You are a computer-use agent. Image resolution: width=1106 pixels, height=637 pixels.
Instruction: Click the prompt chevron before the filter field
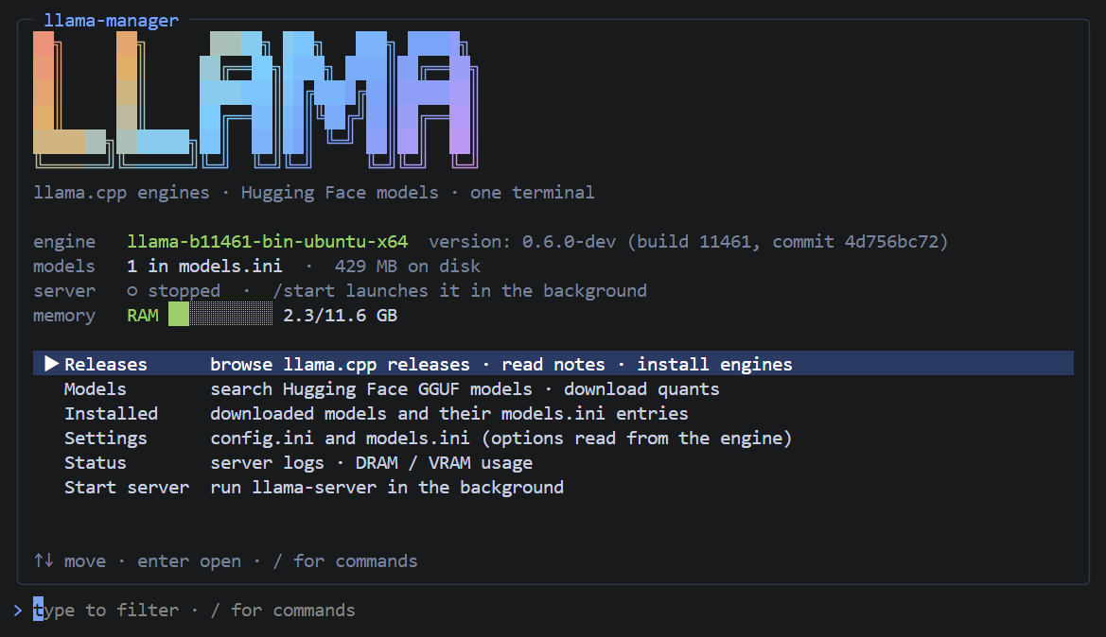pos(18,611)
